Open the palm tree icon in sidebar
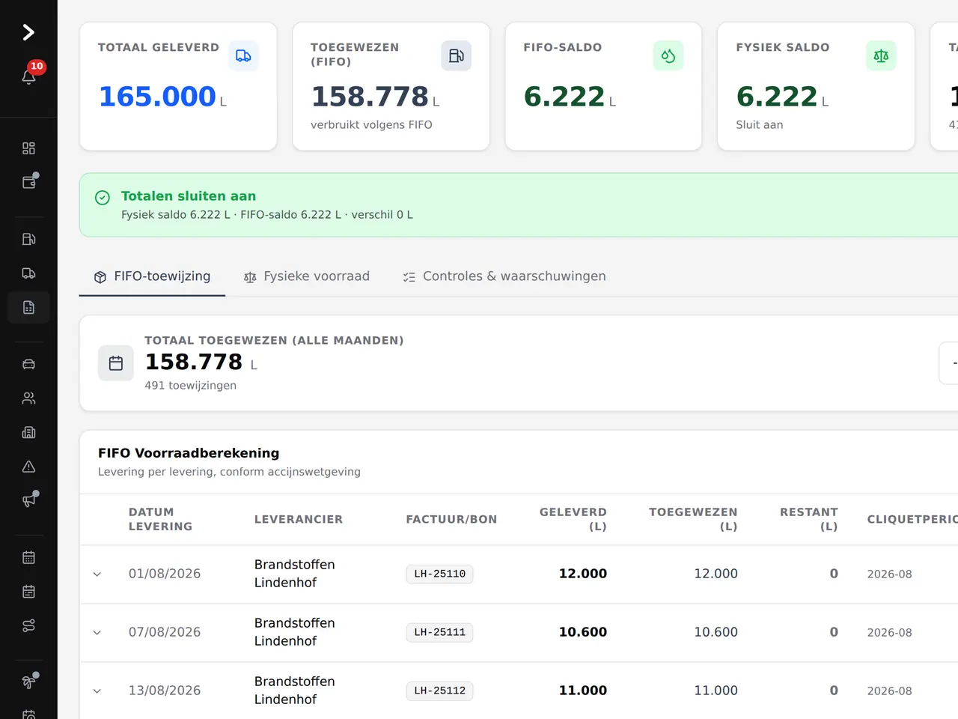The width and height of the screenshot is (958, 719). point(28,682)
